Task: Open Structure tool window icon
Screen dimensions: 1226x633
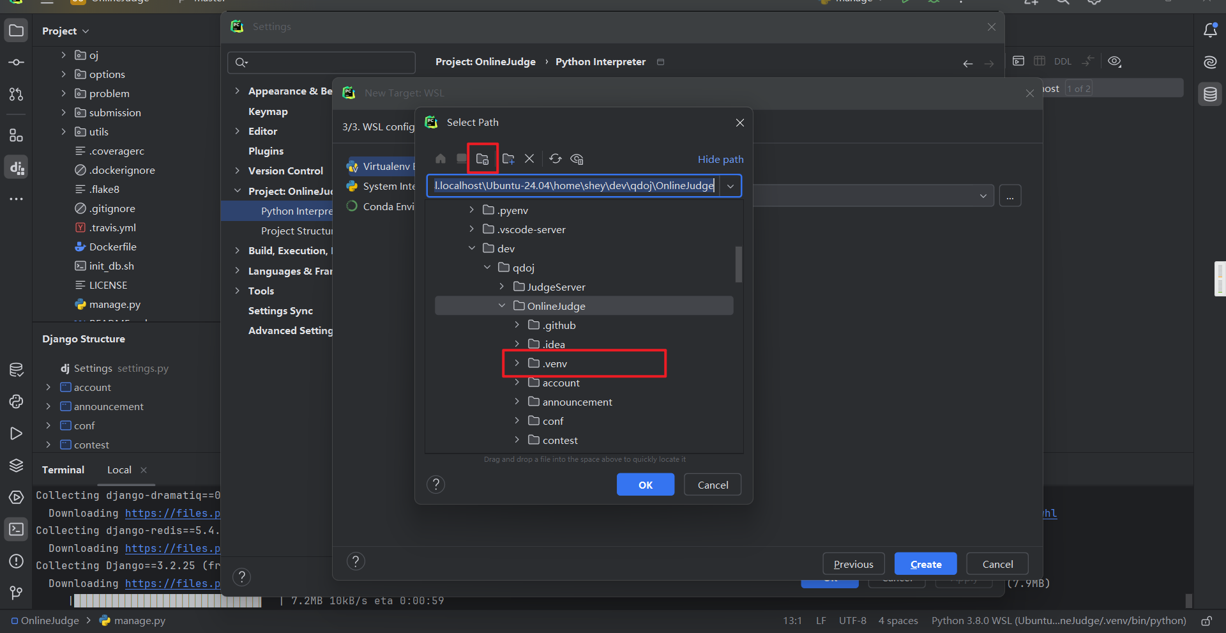Action: point(17,135)
